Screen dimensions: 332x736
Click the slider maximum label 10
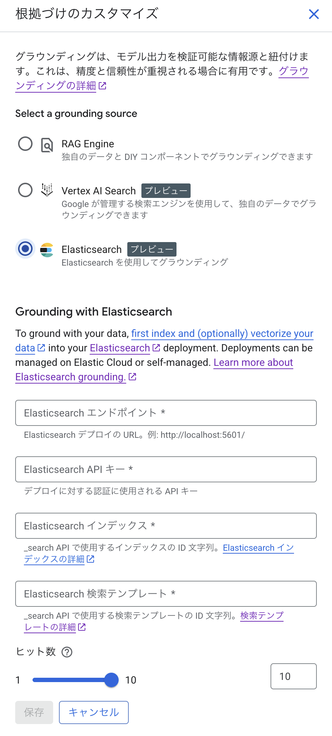pyautogui.click(x=131, y=680)
